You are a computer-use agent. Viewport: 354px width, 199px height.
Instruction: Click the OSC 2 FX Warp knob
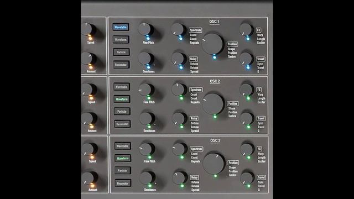pos(246,90)
